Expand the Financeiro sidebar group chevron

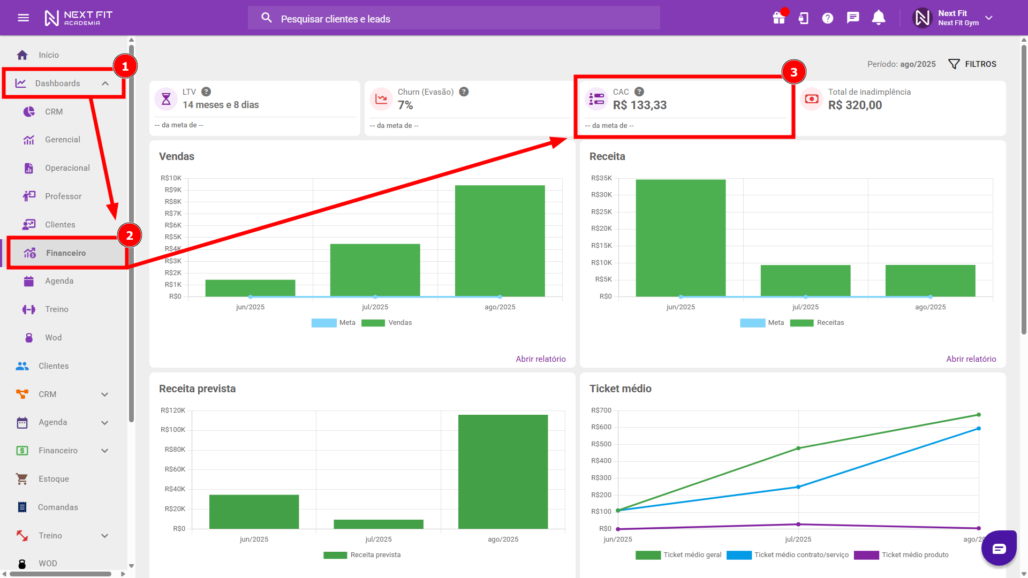point(105,451)
